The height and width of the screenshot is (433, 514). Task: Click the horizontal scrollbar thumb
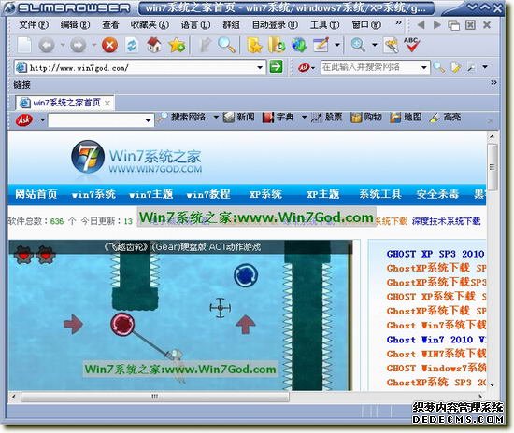(155, 397)
